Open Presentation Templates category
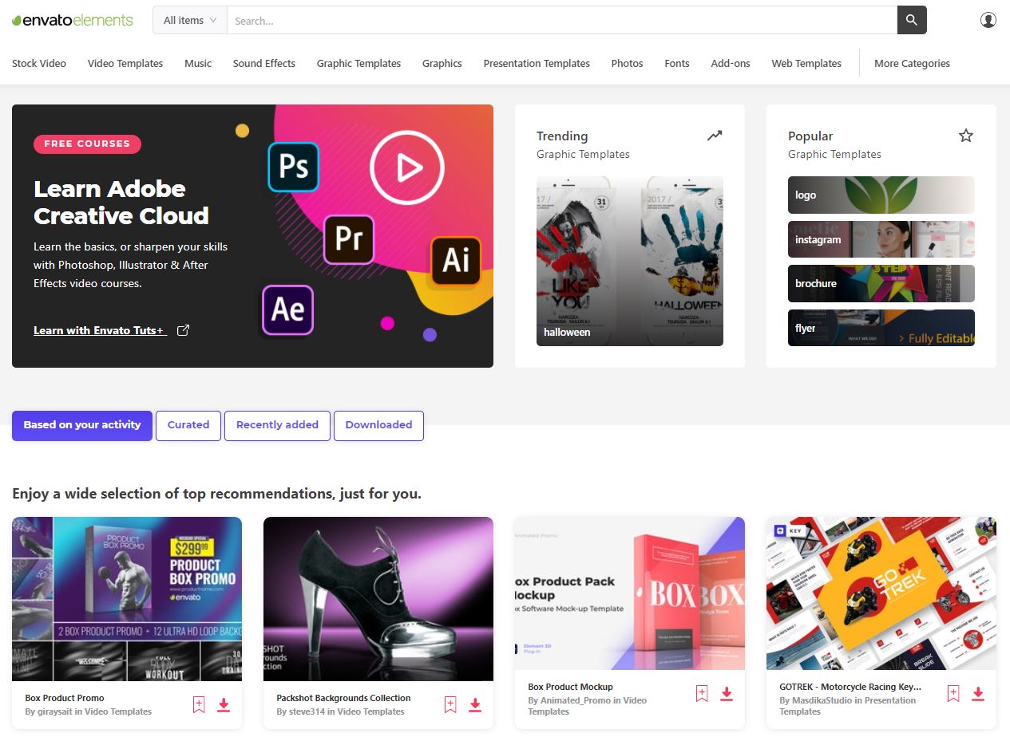This screenshot has width=1010, height=737. pos(537,63)
